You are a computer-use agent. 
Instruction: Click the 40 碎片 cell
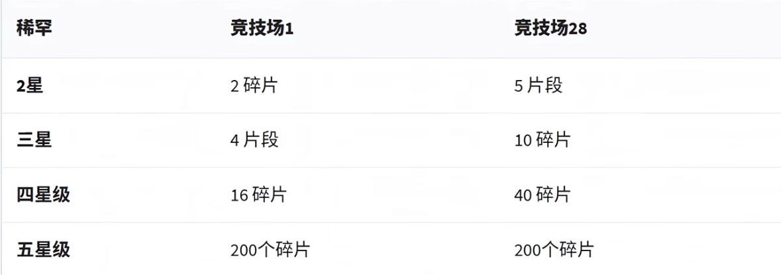pyautogui.click(x=542, y=195)
